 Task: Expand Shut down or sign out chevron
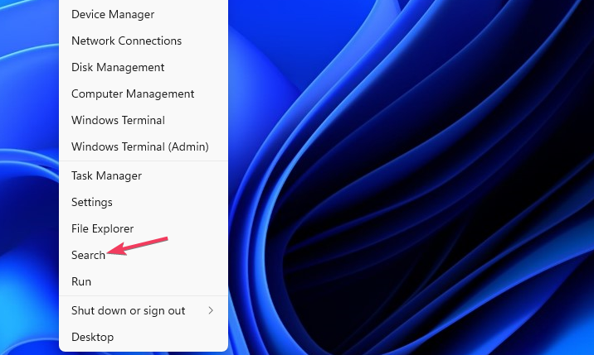click(211, 310)
